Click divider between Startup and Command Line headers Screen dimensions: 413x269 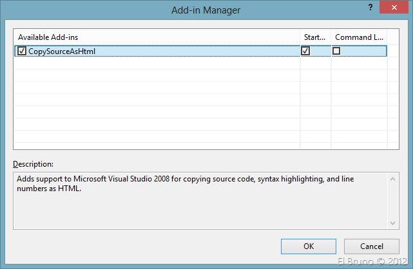click(x=331, y=37)
